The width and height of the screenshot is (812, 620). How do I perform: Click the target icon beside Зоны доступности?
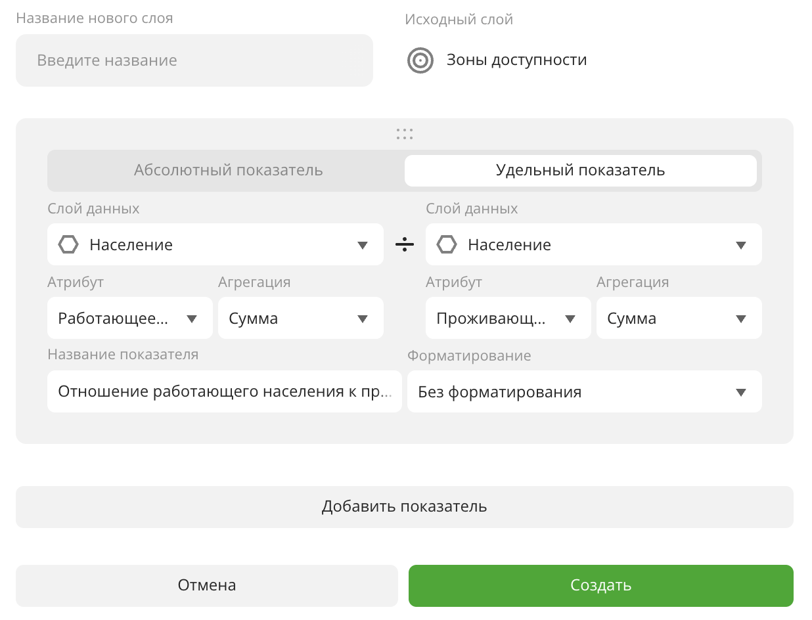(420, 60)
